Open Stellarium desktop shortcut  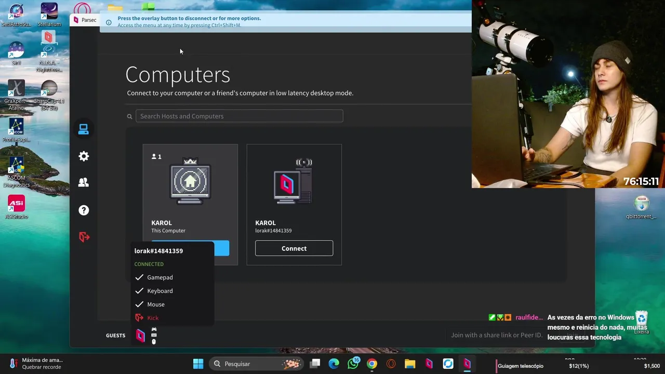tap(49, 15)
